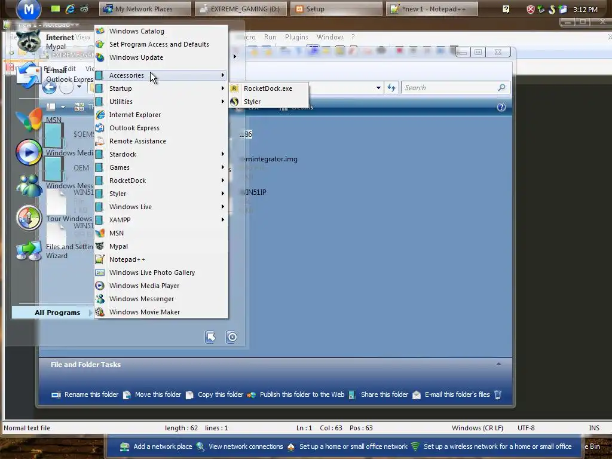
Task: Click View network connections link
Action: [x=240, y=446]
